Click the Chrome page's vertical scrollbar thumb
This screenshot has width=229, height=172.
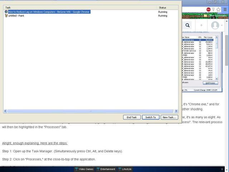(x=226, y=50)
